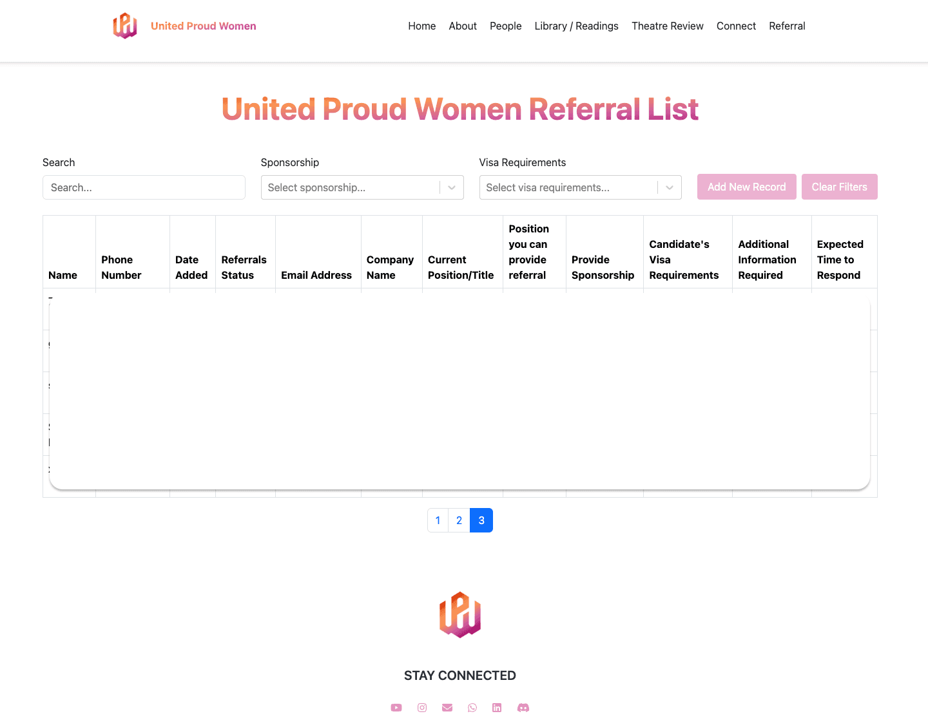
Task: Select the email envelope icon
Action: tap(447, 707)
